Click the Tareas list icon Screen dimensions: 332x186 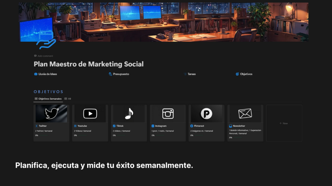185,74
